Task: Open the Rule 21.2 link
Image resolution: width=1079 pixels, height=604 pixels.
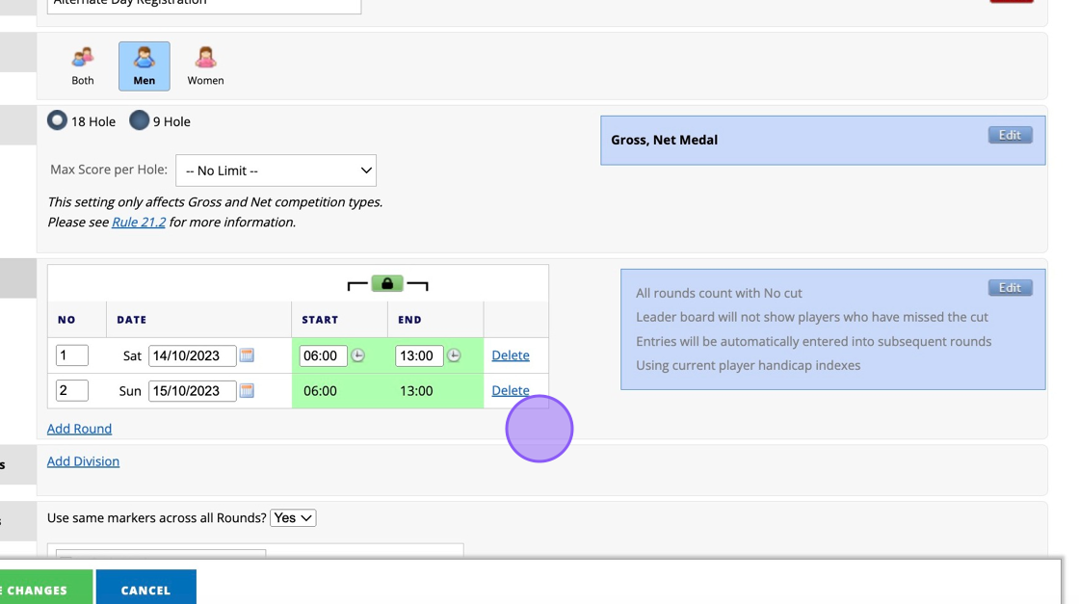Action: 139,223
